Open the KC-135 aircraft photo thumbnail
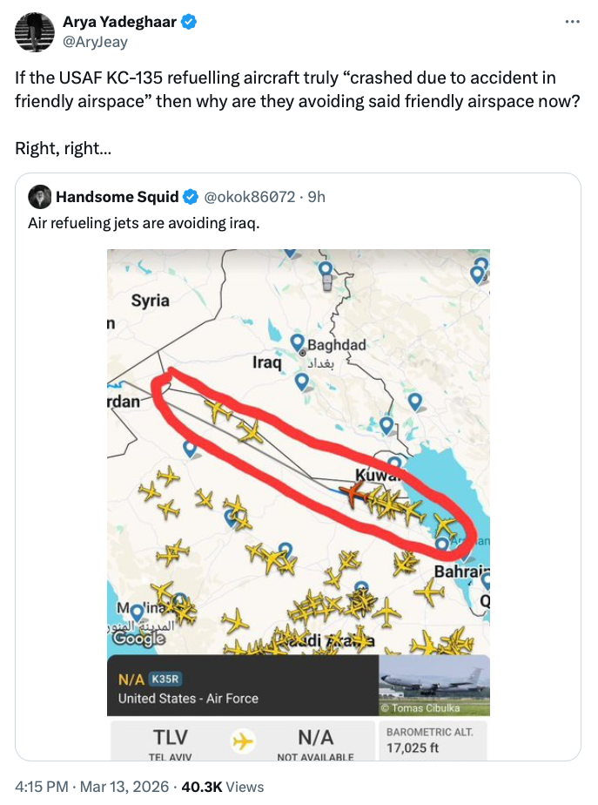Image resolution: width=598 pixels, height=805 pixels. tap(434, 685)
